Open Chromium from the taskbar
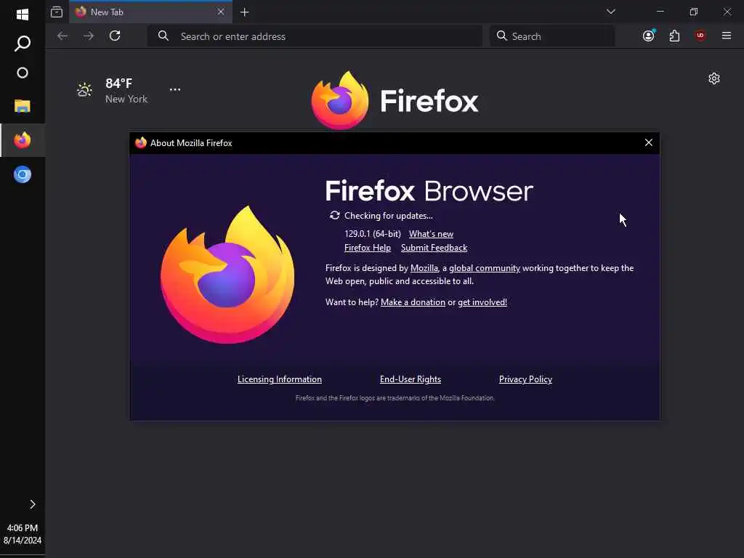Viewport: 744px width, 558px height. 23,174
